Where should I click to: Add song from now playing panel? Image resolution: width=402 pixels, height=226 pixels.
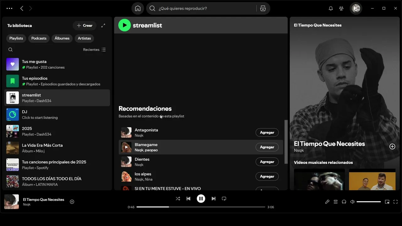pos(392,147)
